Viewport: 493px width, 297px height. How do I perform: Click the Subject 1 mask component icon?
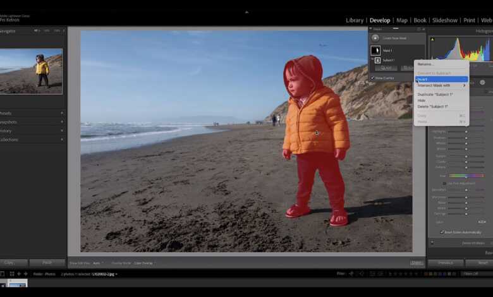(377, 60)
